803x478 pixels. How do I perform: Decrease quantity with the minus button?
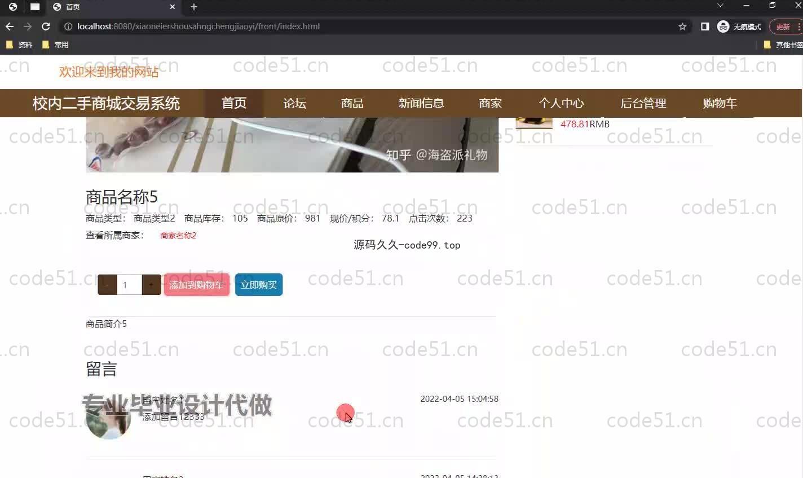107,285
